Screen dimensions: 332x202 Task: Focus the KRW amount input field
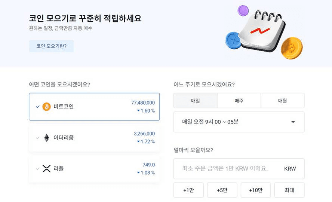tap(239, 169)
